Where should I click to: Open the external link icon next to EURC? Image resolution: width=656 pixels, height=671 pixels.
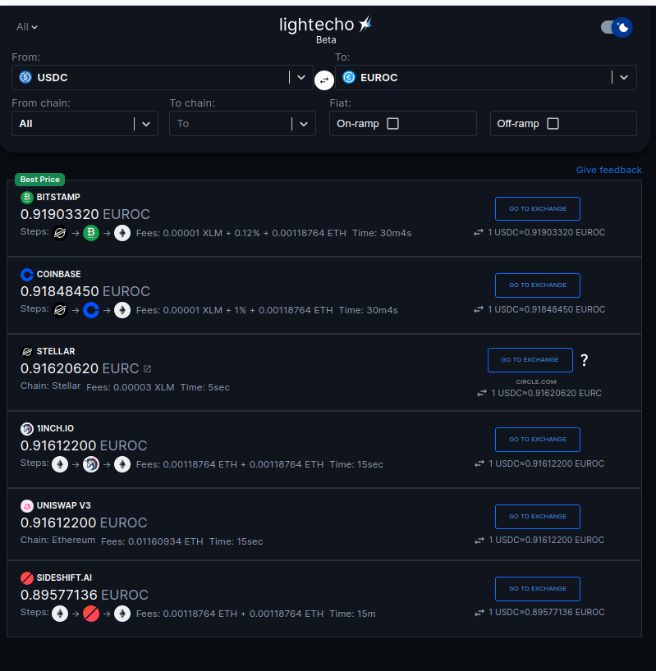pos(147,368)
